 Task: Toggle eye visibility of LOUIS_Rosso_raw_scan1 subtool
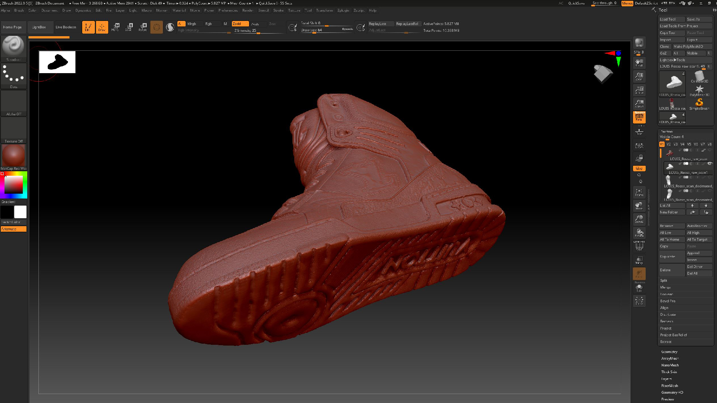(x=710, y=164)
